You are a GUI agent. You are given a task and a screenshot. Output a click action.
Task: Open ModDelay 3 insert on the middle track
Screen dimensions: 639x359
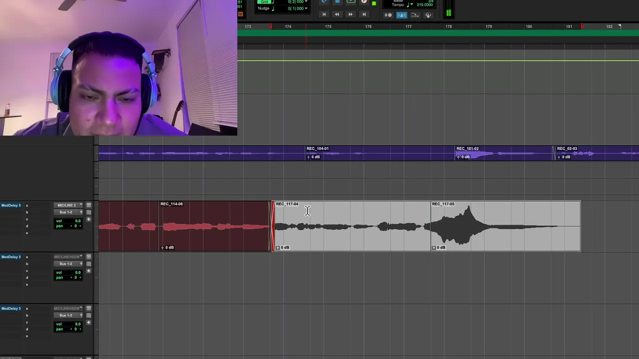pyautogui.click(x=11, y=257)
